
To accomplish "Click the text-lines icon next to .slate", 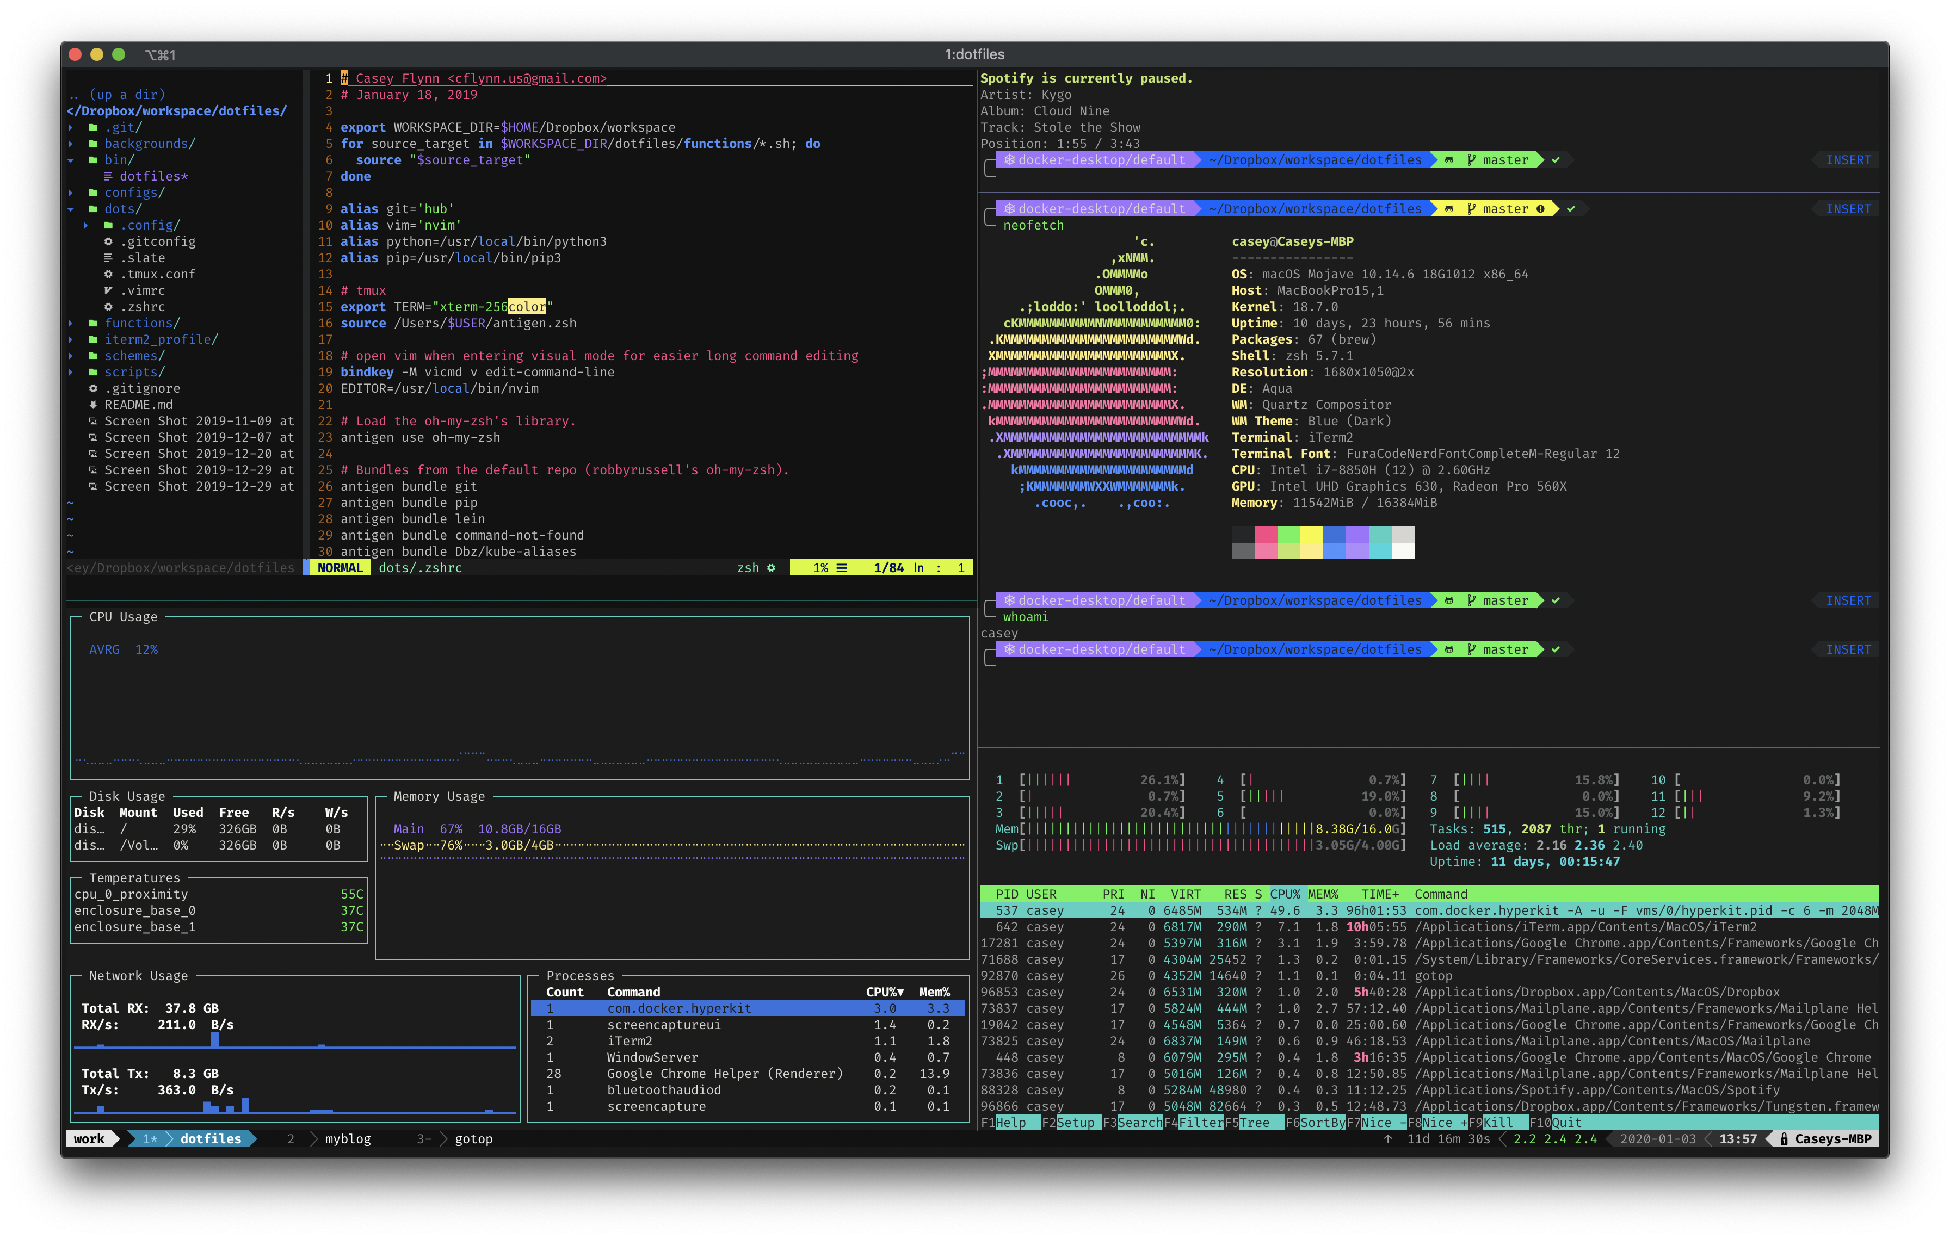I will click(x=108, y=258).
